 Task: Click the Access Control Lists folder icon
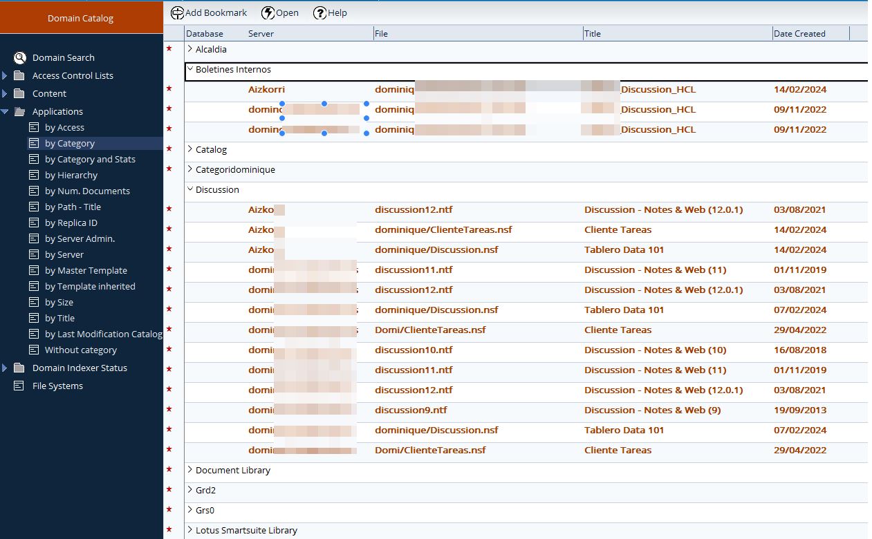(x=19, y=75)
